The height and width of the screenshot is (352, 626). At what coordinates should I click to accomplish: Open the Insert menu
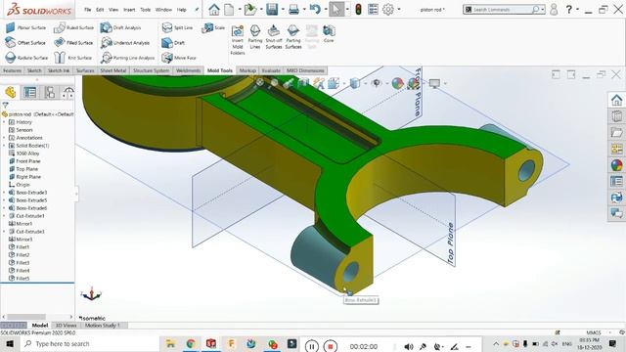pyautogui.click(x=129, y=10)
